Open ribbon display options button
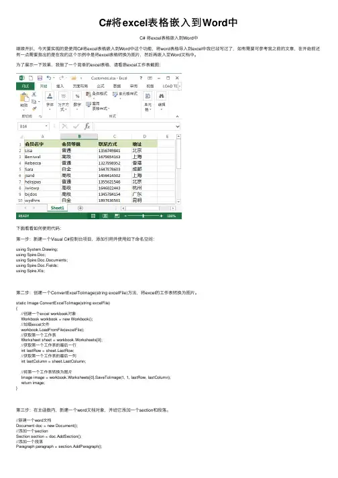Screen dimensions: 338x478 pyautogui.click(x=150, y=78)
